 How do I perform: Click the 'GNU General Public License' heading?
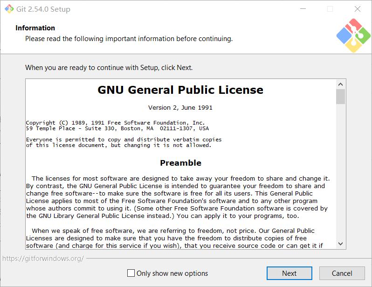[x=180, y=90]
